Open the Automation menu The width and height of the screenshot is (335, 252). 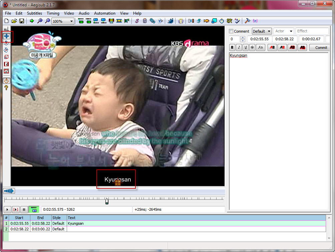[105, 13]
